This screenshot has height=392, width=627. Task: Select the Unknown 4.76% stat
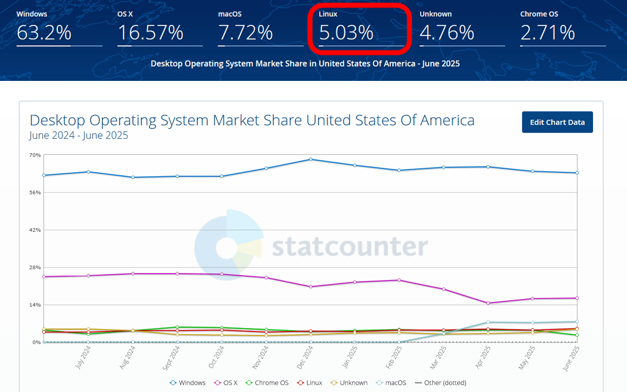(x=462, y=28)
